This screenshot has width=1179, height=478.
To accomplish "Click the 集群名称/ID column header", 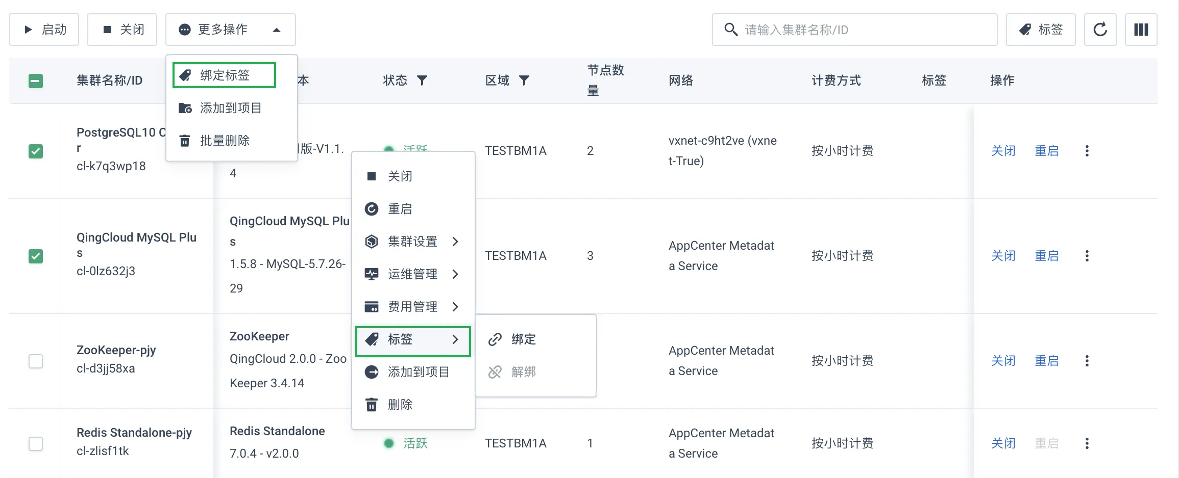I will coord(109,81).
